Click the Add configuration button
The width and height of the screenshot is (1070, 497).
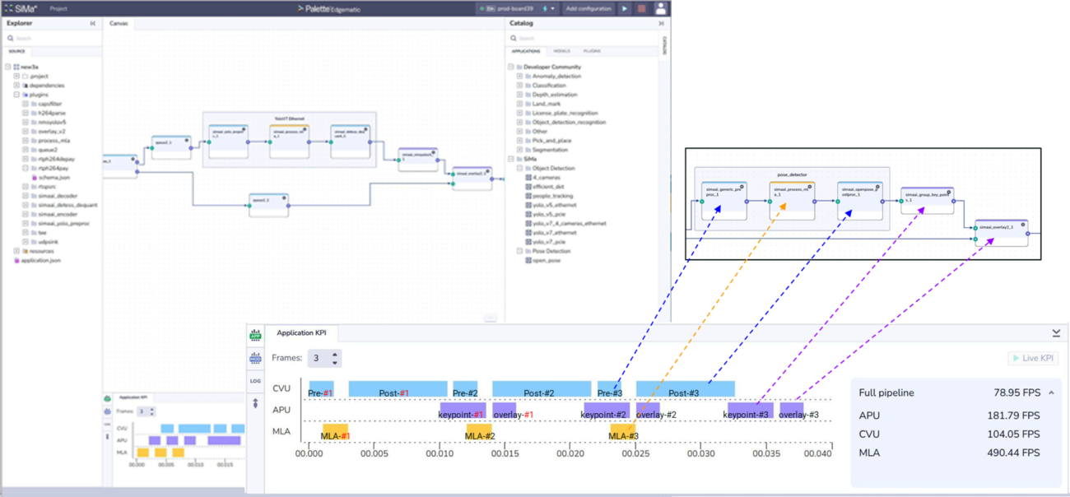coord(588,8)
